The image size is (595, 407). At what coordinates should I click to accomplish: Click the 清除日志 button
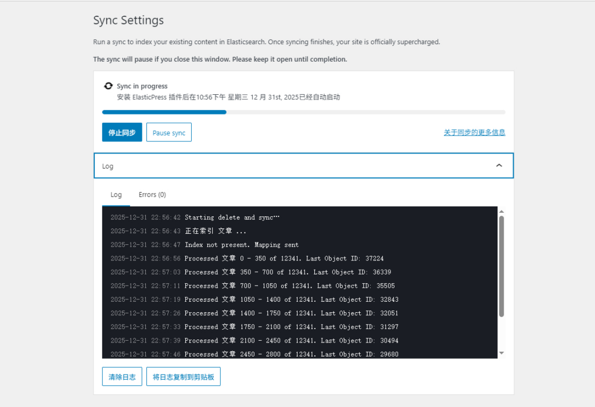(x=121, y=376)
